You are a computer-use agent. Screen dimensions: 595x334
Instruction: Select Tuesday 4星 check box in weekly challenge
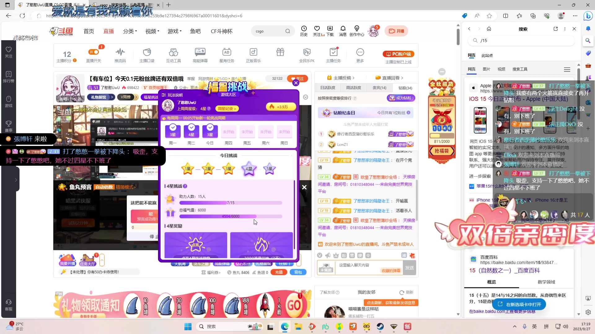click(191, 131)
